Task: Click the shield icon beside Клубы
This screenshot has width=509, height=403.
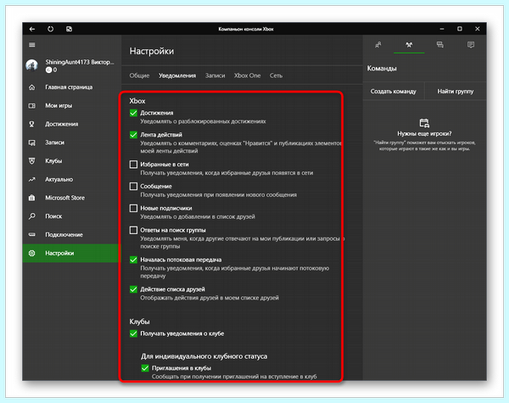Action: pos(32,160)
